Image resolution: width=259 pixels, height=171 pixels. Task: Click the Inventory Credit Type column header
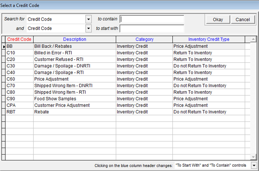(x=209, y=39)
